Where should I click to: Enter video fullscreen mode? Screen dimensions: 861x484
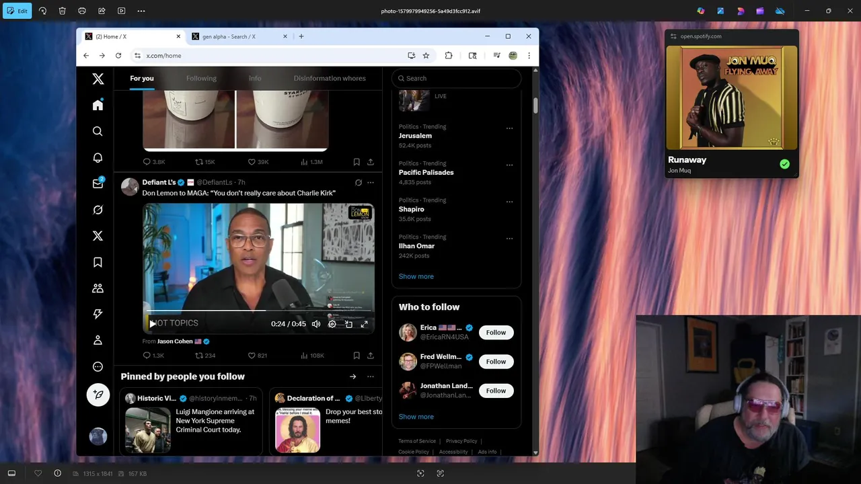click(x=364, y=324)
